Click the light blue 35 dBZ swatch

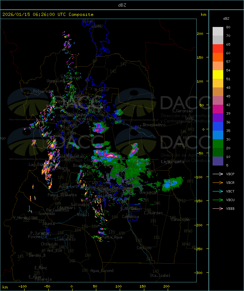point(218,135)
